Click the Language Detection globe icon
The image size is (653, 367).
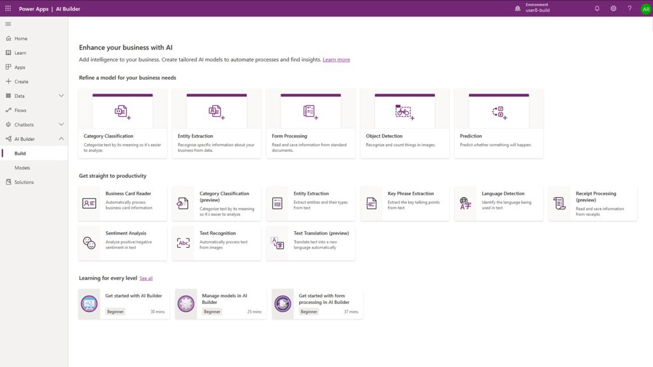(466, 203)
